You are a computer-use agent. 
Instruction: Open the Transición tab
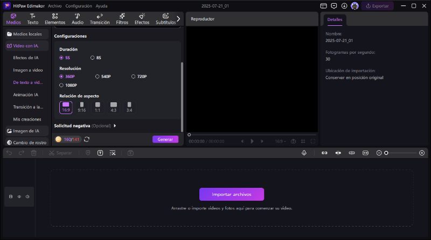click(100, 19)
